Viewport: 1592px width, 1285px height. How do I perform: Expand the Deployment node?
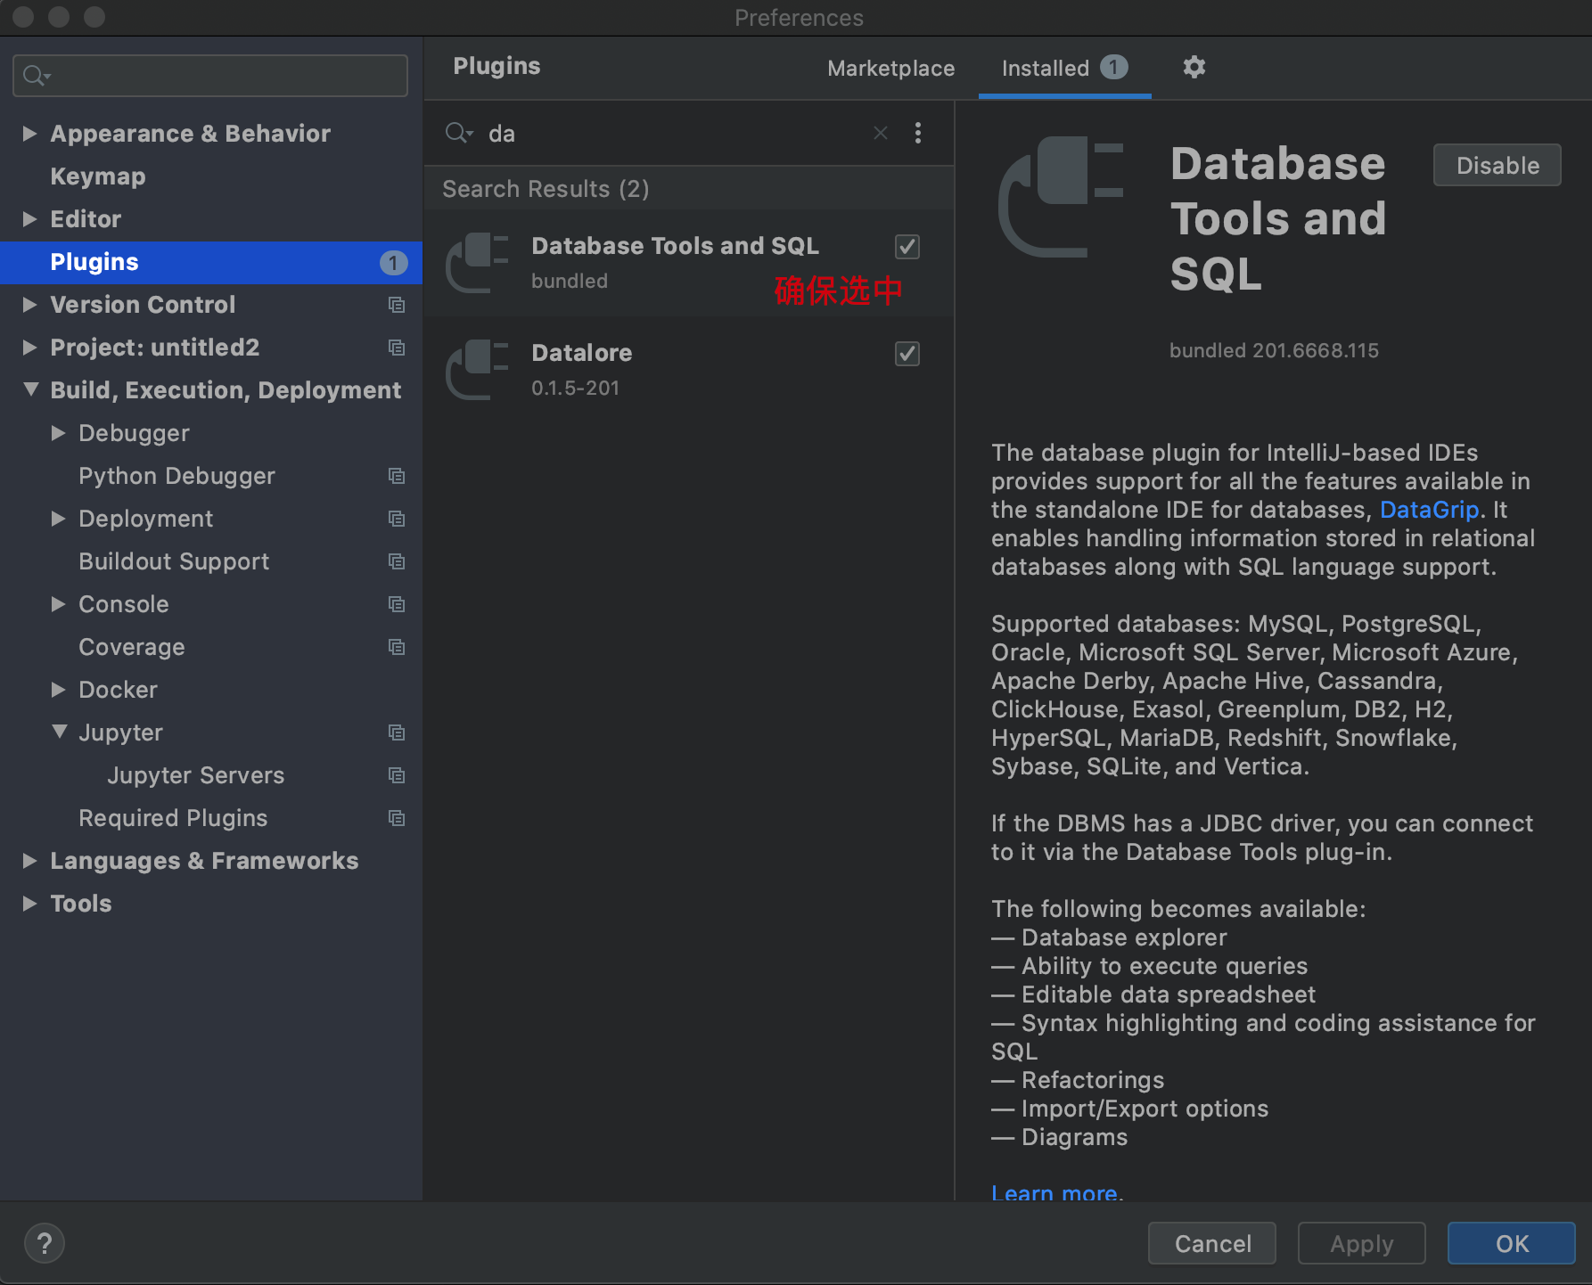[x=58, y=519]
